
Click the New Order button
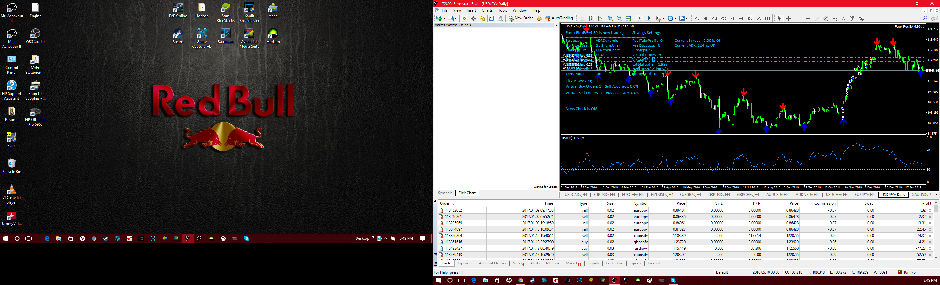pos(521,18)
